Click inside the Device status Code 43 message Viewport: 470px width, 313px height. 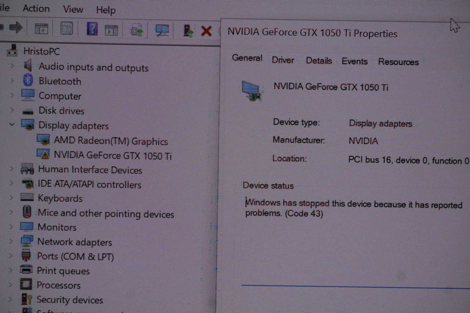[x=354, y=208]
